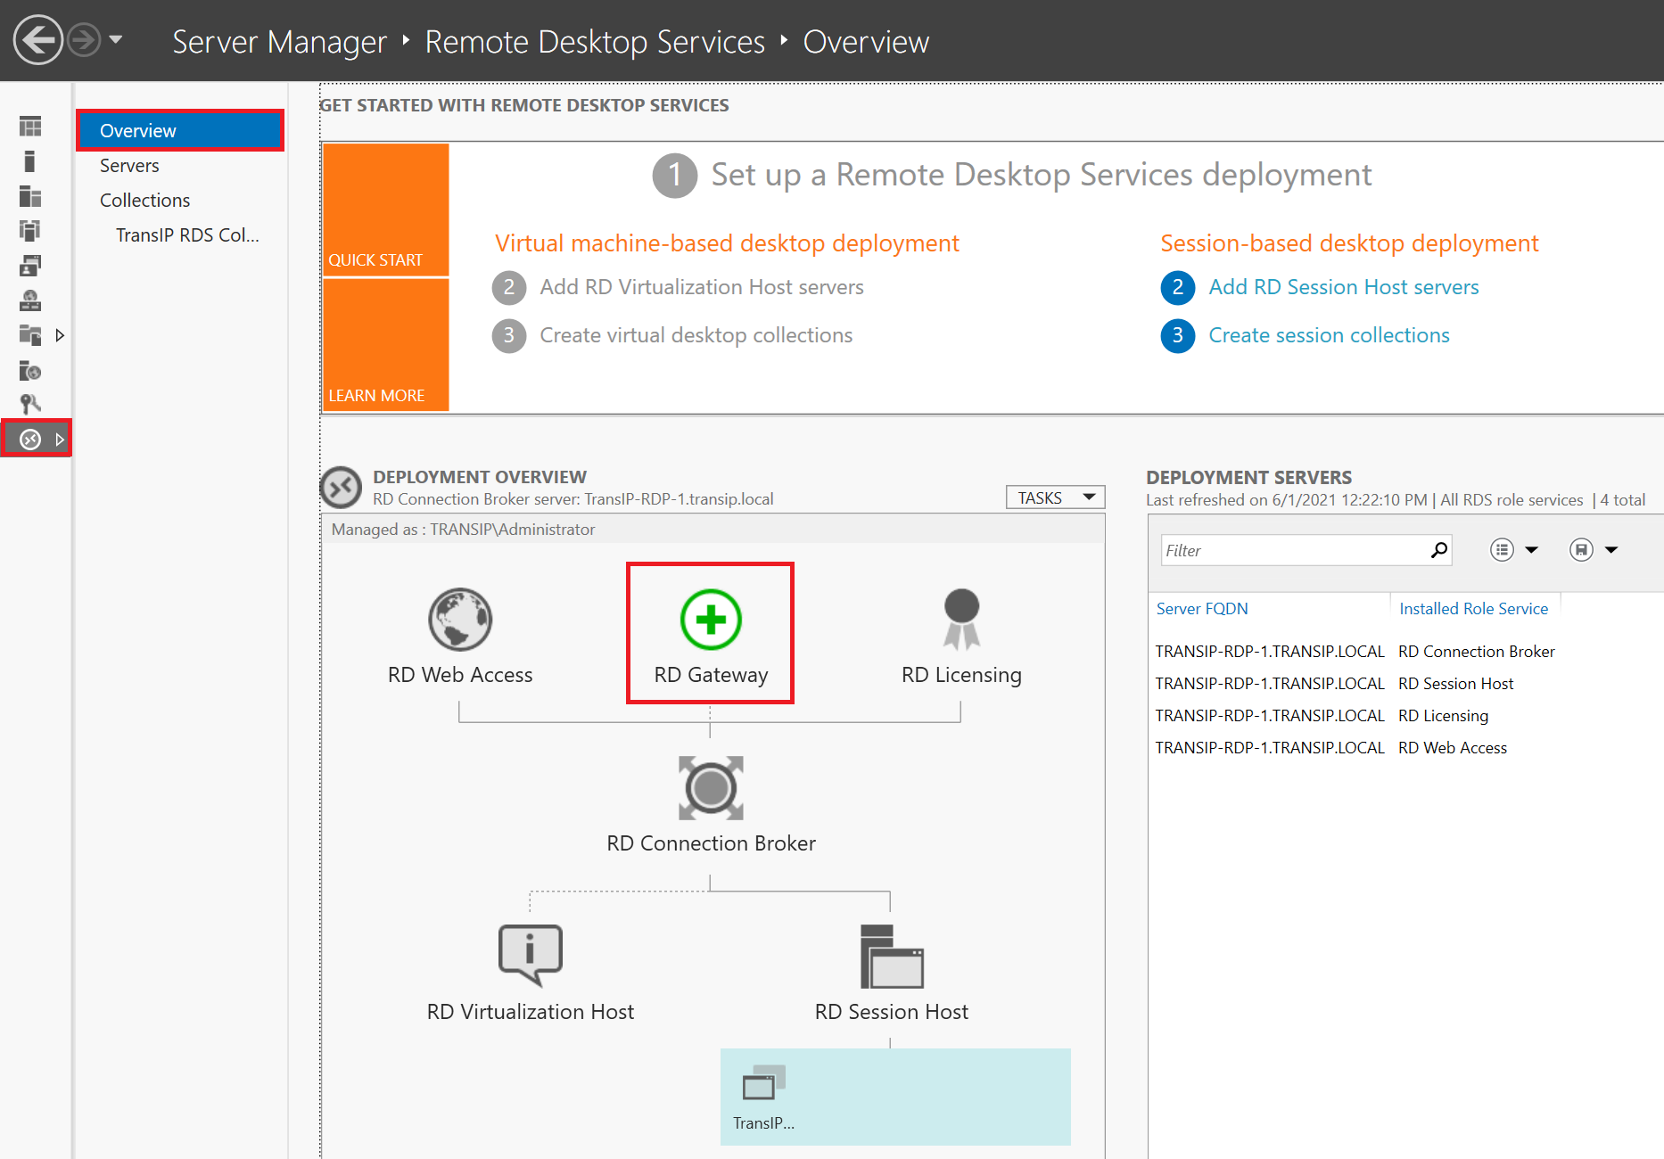Open the LEARN MORE tile

pos(385,345)
